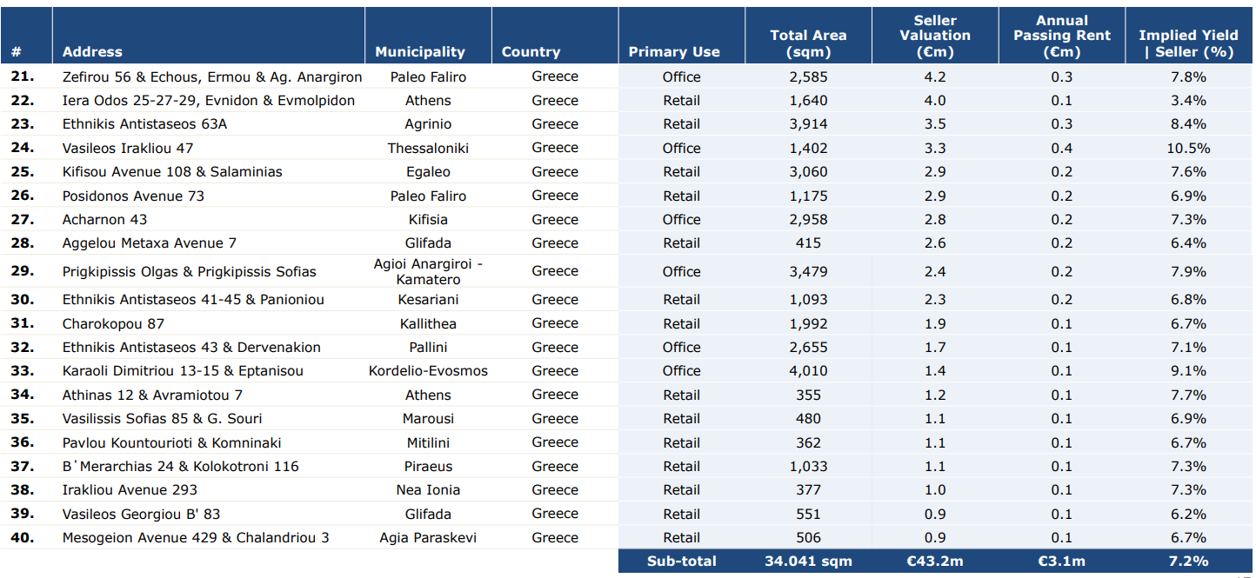Click the 10.5% implied yield value

[1188, 149]
